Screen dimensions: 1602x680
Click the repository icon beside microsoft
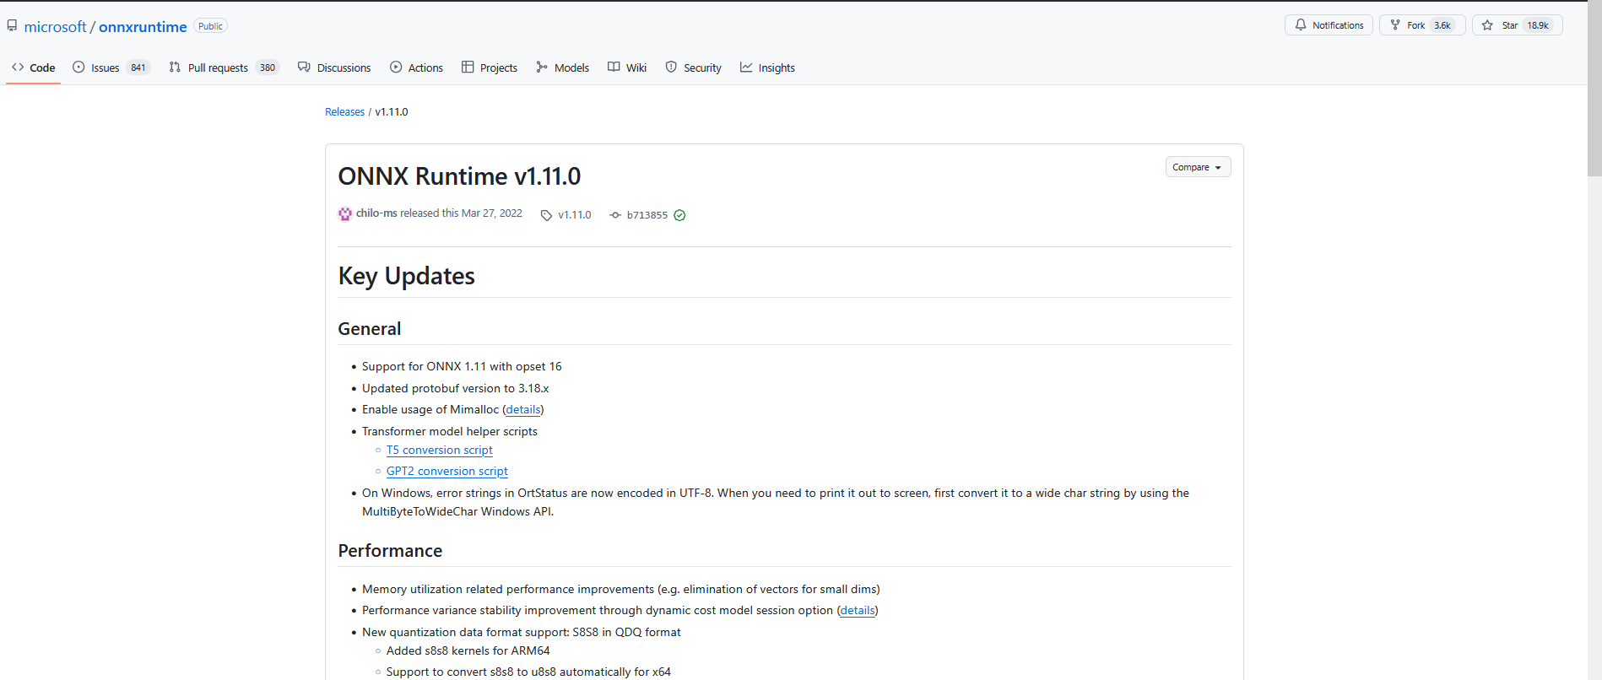coord(12,26)
